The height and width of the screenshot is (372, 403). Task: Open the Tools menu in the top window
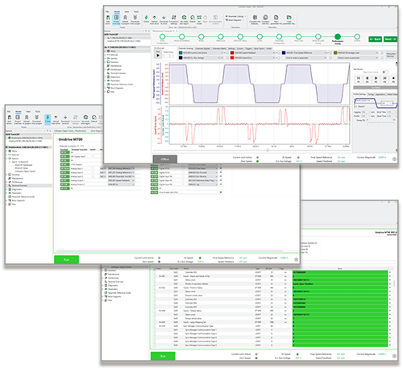pos(136,11)
